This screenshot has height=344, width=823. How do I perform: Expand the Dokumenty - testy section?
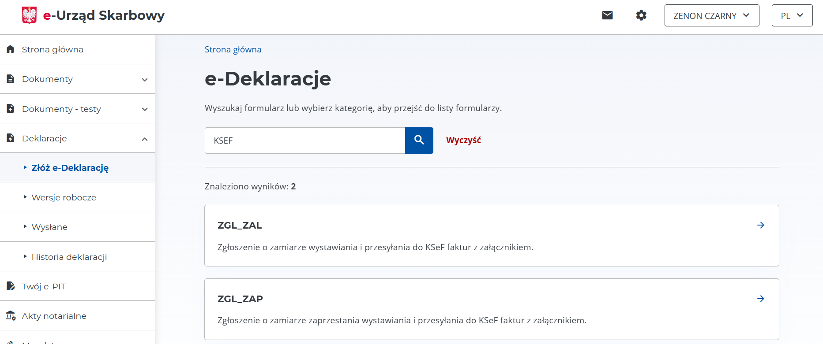point(144,109)
